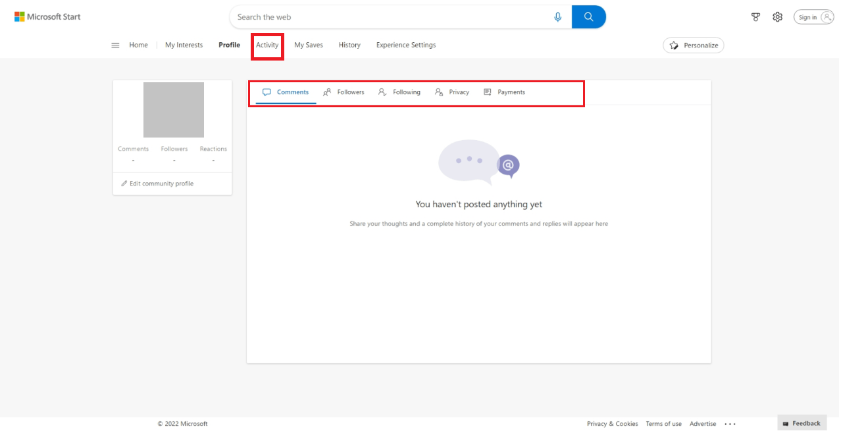Image resolution: width=841 pixels, height=433 pixels.
Task: Open the Advertise footer link
Action: coord(703,424)
